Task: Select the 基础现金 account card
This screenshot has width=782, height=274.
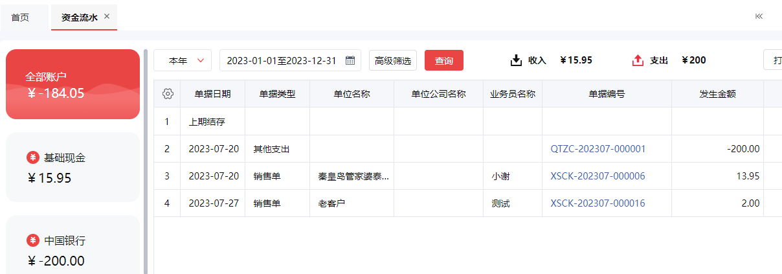Action: click(73, 167)
